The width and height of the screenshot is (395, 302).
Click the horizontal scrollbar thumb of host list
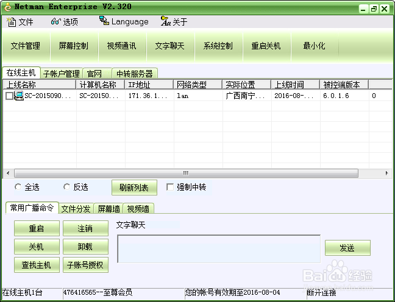tap(186, 173)
